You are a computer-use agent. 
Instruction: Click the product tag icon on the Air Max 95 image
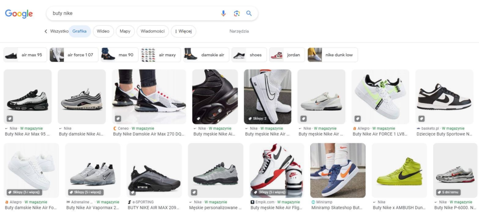point(10,119)
